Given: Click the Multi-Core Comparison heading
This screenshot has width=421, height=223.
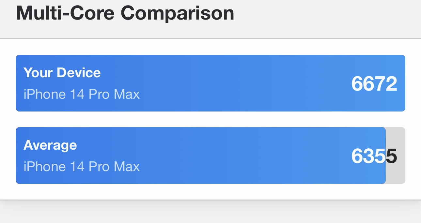Looking at the screenshot, I should pyautogui.click(x=125, y=13).
